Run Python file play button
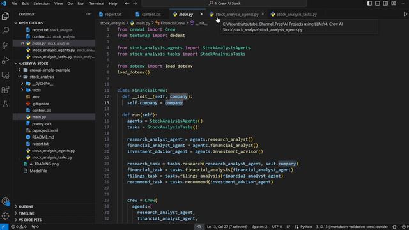Viewport: 409px width, 230px height. pos(405,14)
